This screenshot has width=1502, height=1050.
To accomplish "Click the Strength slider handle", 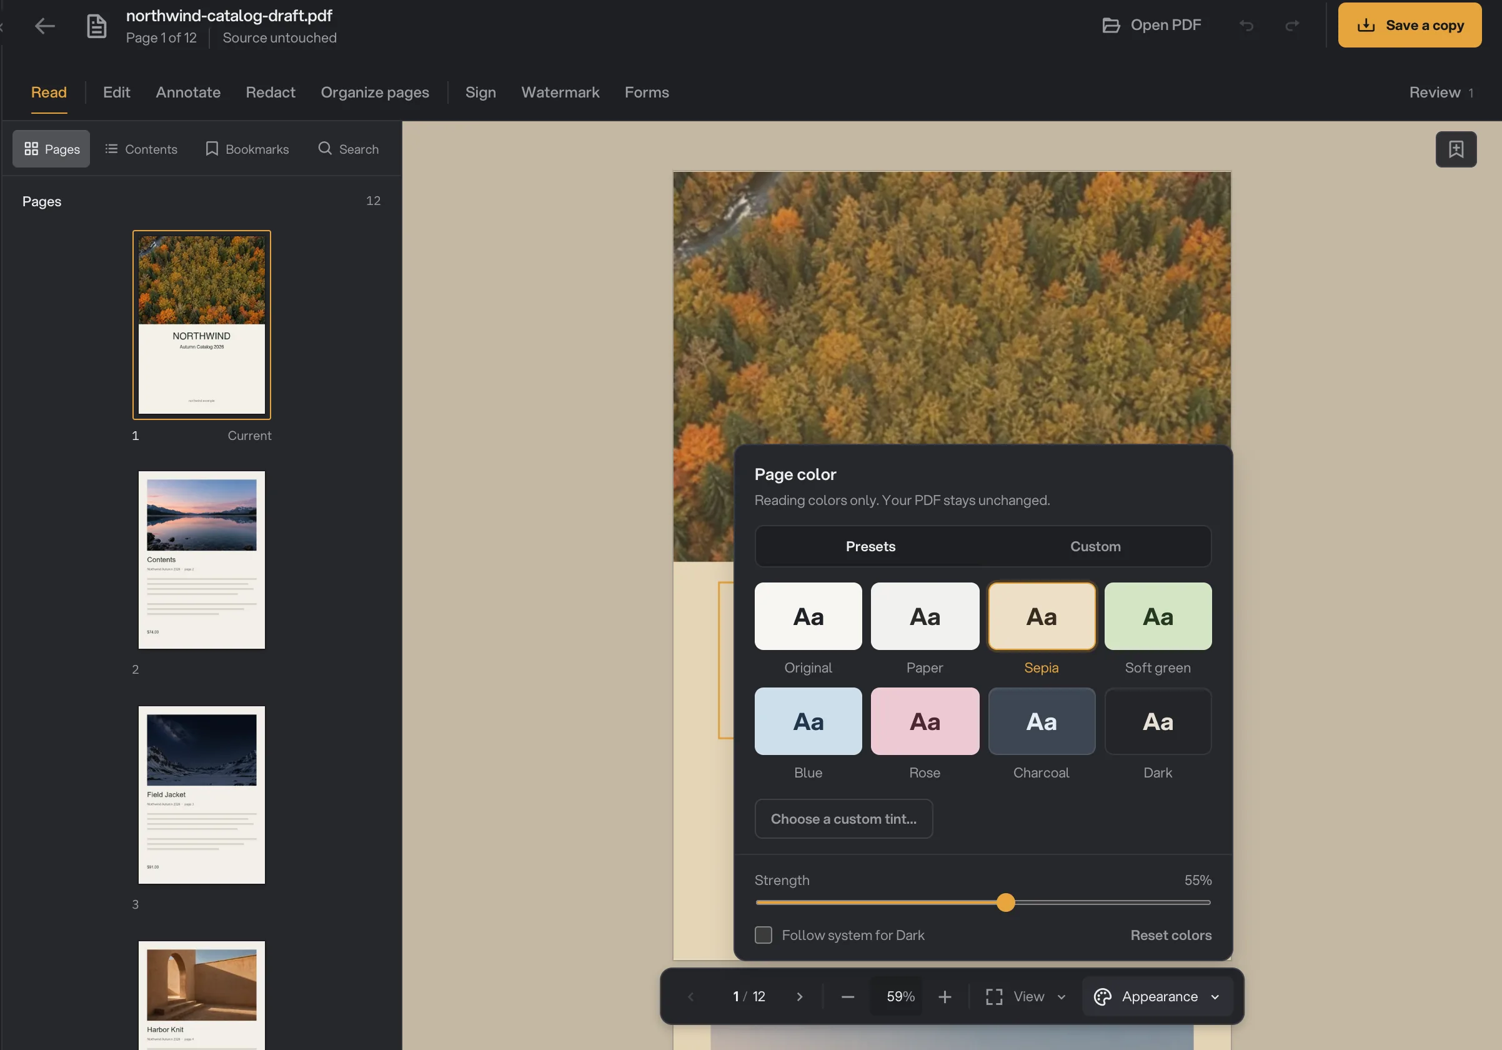I will point(1005,902).
